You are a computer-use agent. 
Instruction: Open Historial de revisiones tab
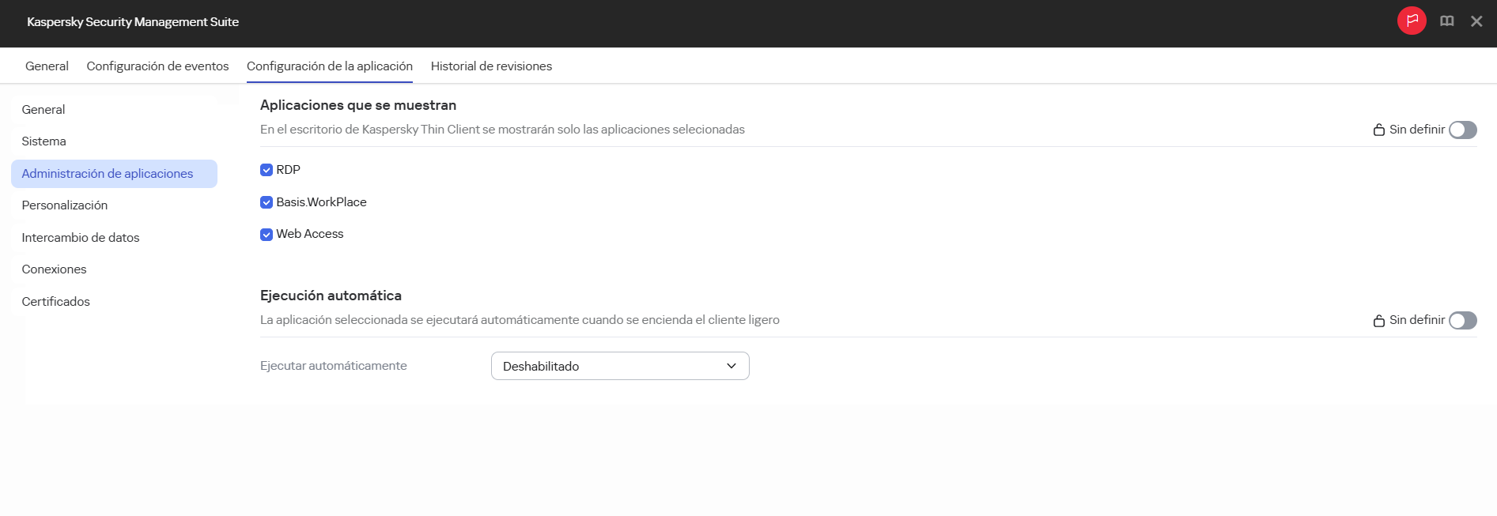point(491,66)
